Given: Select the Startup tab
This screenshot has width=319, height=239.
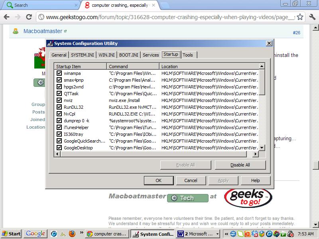Looking at the screenshot, I should click(171, 54).
